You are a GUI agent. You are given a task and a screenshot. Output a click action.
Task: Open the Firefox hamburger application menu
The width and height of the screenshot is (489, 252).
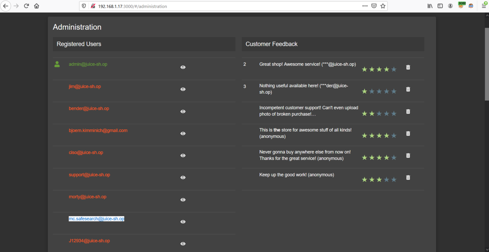[484, 6]
